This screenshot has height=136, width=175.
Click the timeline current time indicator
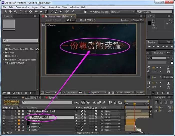pos(134,104)
